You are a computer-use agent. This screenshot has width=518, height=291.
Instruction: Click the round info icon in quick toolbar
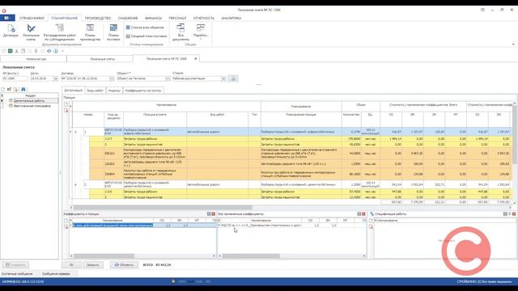click(x=56, y=51)
